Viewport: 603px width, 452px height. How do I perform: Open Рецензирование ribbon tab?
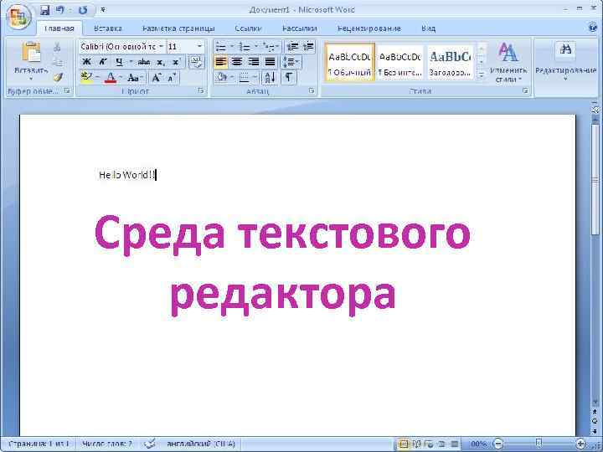click(369, 28)
